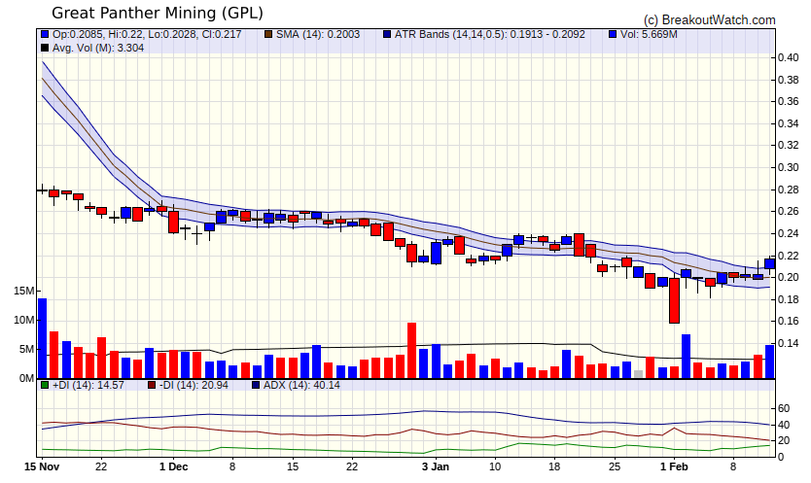Viewport: 811px width, 483px height.
Task: Click the tall red volume bar before 3 Jan
Action: [411, 351]
